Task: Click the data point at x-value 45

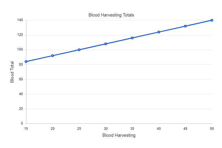Action: (x=185, y=26)
